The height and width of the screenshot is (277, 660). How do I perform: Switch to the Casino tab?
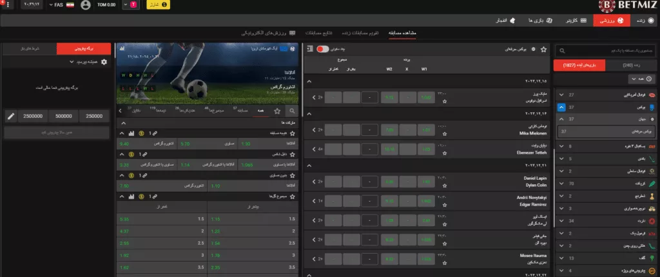[570, 21]
